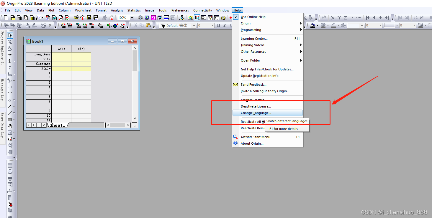Select the Text tool

pyautogui.click(x=10, y=93)
